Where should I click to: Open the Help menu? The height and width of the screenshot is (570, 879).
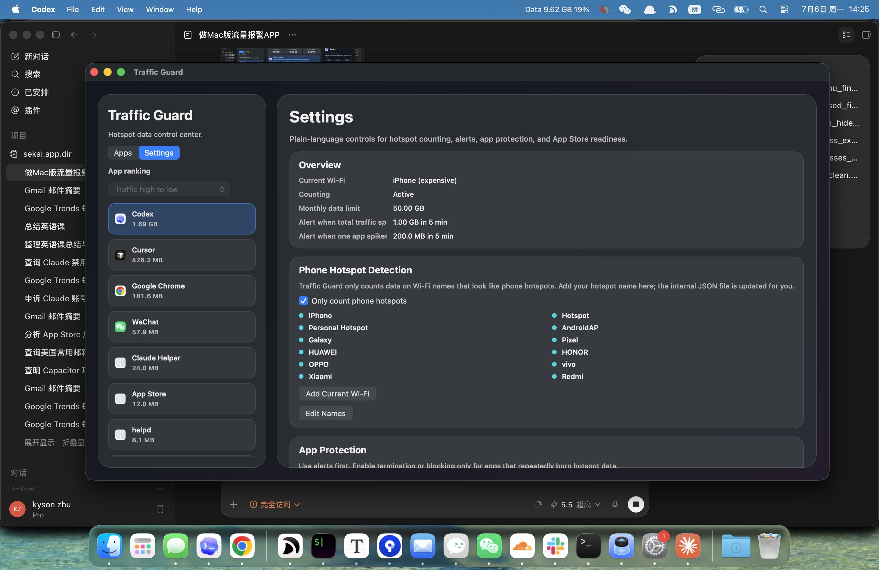[194, 9]
